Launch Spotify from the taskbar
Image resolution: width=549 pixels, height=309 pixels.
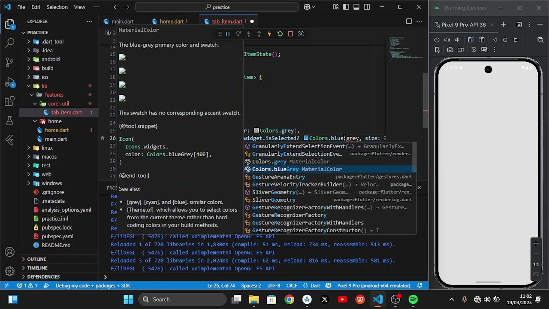coord(413,300)
